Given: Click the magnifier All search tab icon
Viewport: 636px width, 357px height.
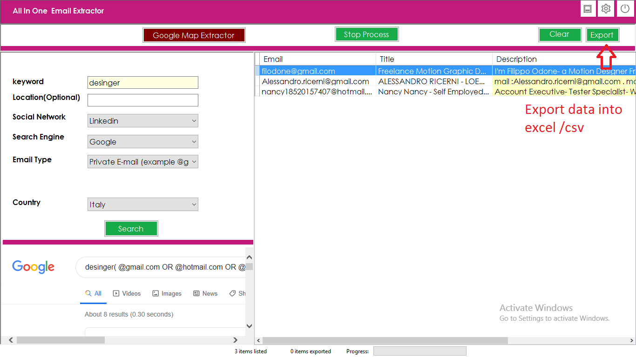Looking at the screenshot, I should tap(88, 293).
